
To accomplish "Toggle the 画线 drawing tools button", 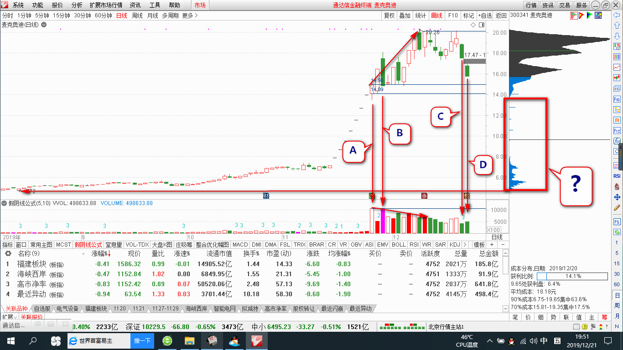I will point(436,15).
